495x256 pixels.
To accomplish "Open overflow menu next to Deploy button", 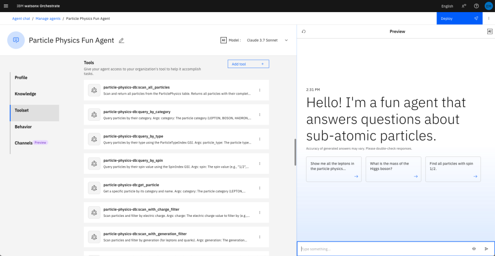I will 489,18.
